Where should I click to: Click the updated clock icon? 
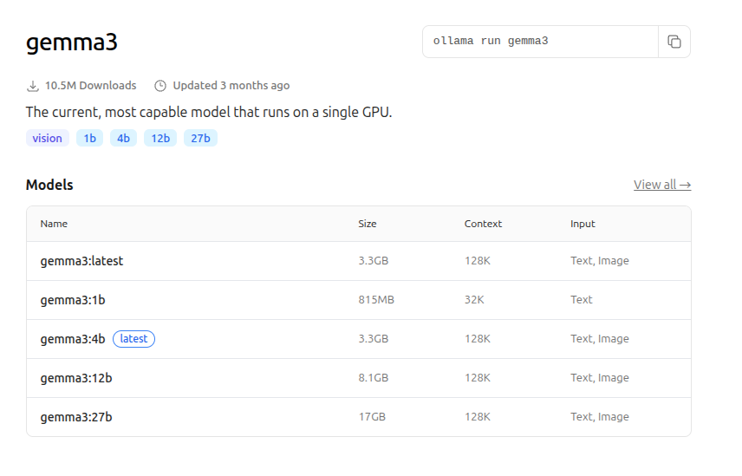pyautogui.click(x=160, y=86)
